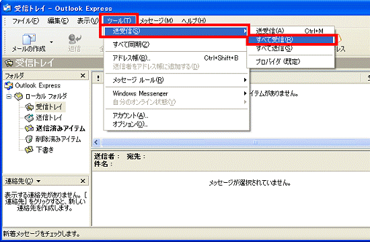The height and width of the screenshot is (242, 370).
Task: Open the ヘルプ(H) menu
Action: coord(194,21)
